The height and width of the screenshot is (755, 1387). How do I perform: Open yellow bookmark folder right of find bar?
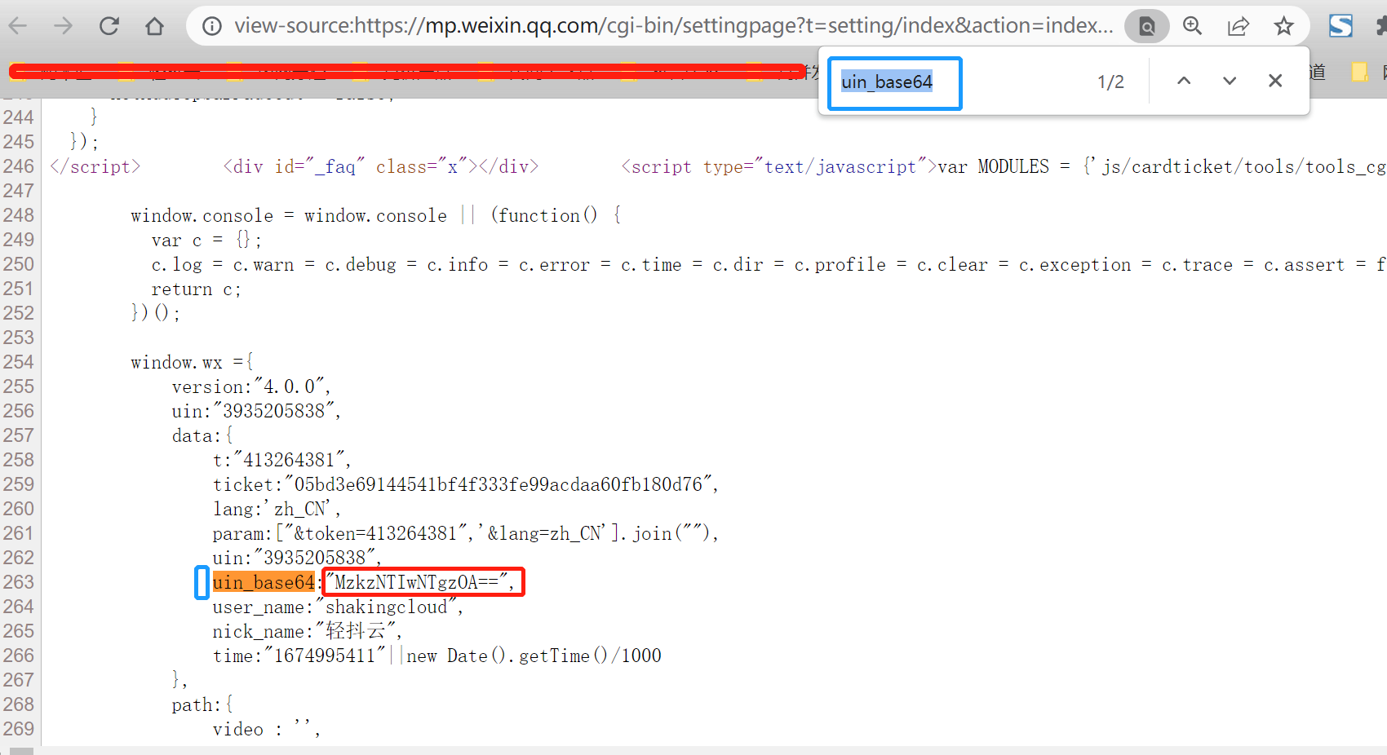coord(1360,72)
